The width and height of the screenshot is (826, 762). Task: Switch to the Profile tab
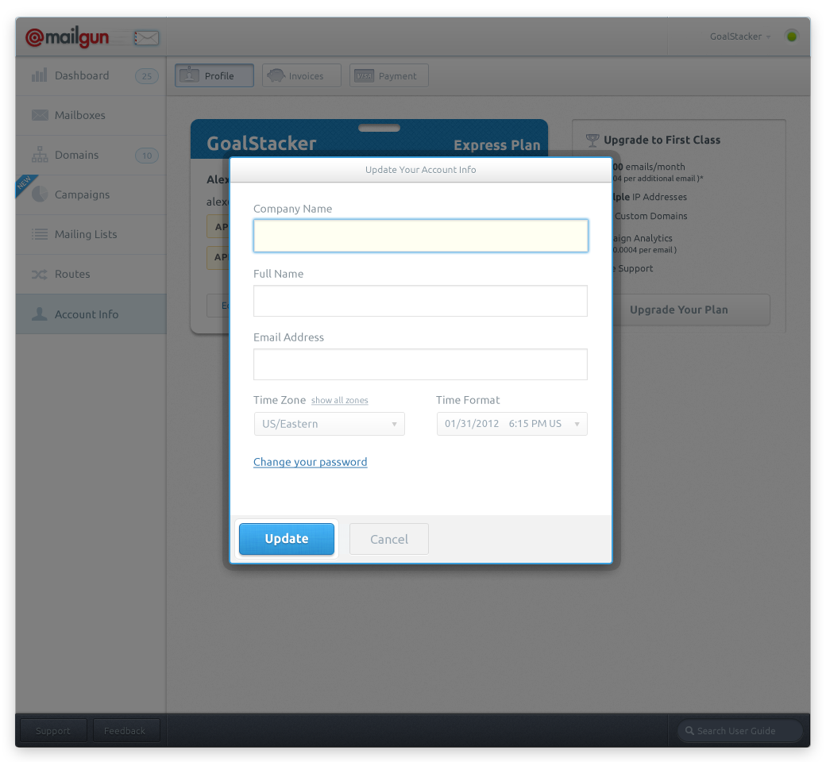click(214, 76)
